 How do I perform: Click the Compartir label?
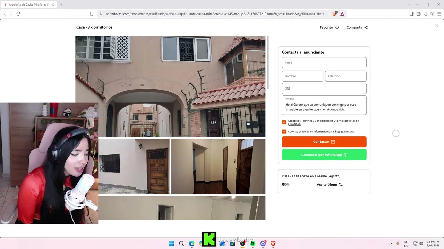tap(354, 27)
